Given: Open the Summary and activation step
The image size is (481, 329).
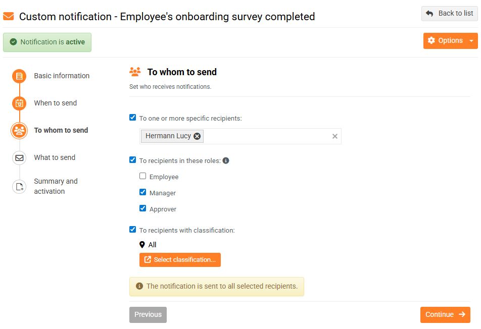Looking at the screenshot, I should point(56,186).
